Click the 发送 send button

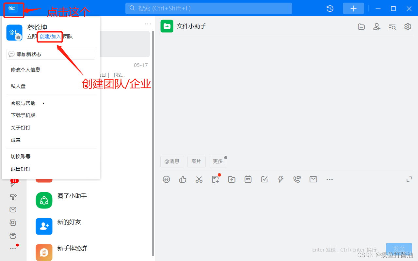click(399, 249)
